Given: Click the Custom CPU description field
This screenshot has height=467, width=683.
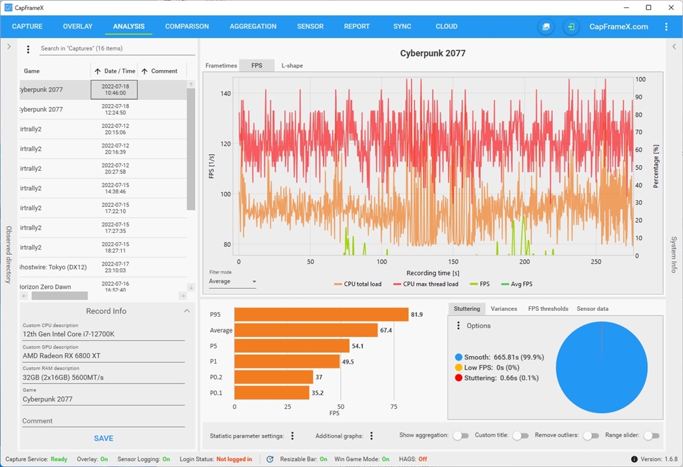Looking at the screenshot, I should point(103,334).
